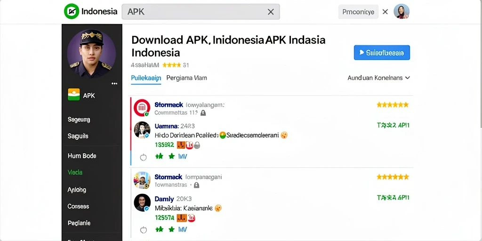This screenshot has width=482, height=241.
Task: Click lock icon next to Iowmanstras
Action: pos(196,185)
